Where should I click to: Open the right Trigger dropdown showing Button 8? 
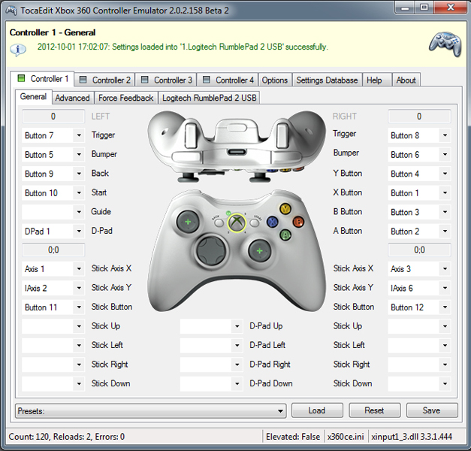[419, 135]
